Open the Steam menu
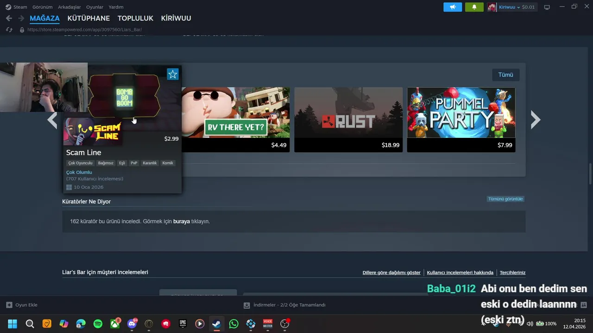Screen dimensions: 593x333 point(16,7)
